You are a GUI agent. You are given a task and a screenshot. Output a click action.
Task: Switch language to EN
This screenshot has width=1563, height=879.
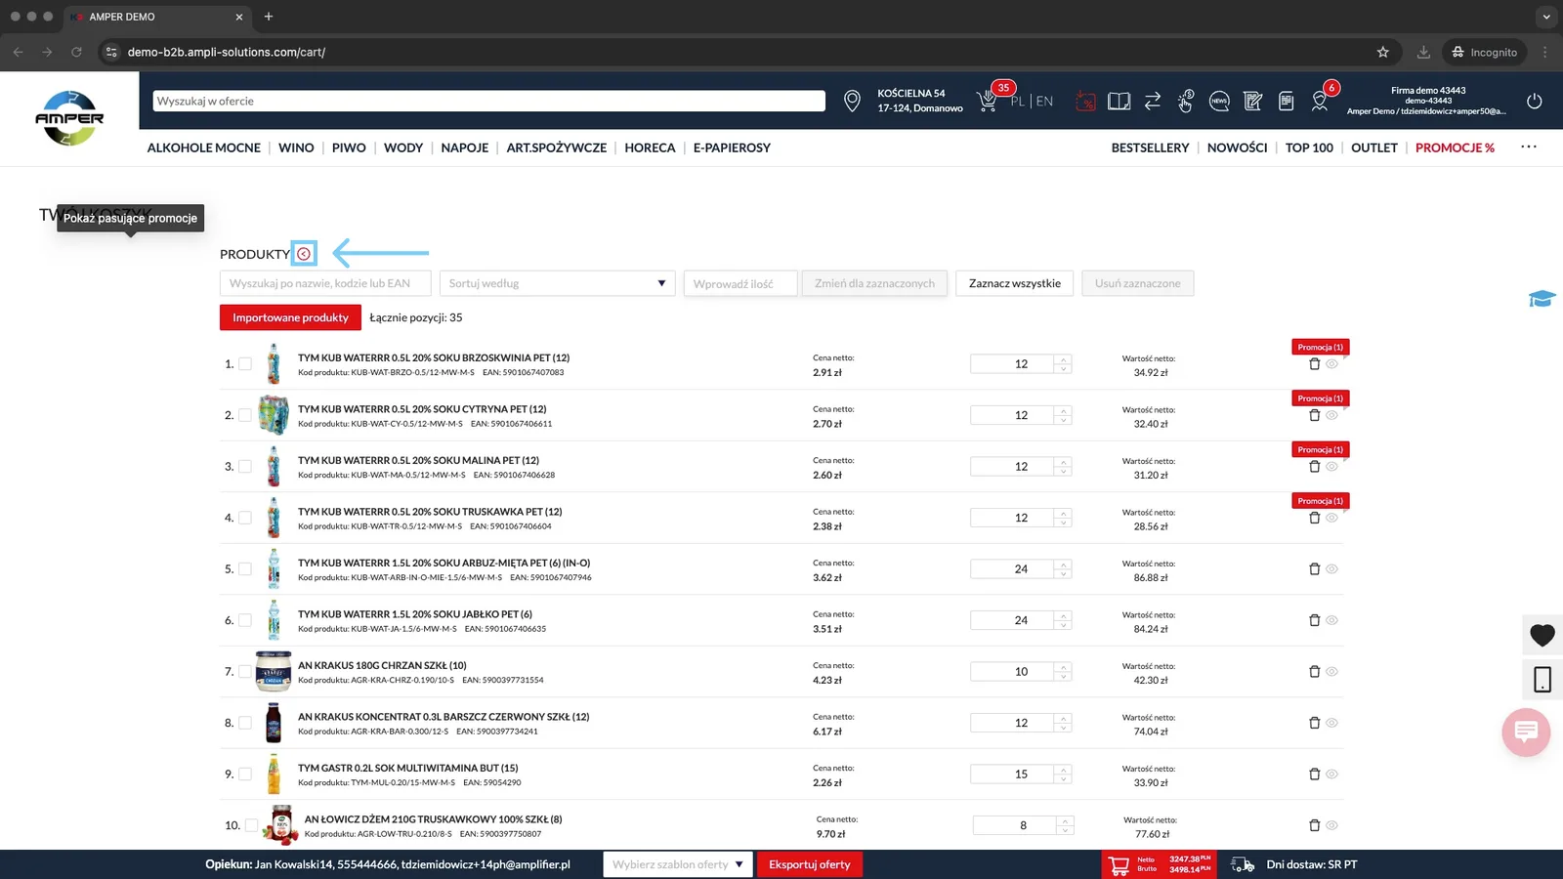click(1044, 101)
